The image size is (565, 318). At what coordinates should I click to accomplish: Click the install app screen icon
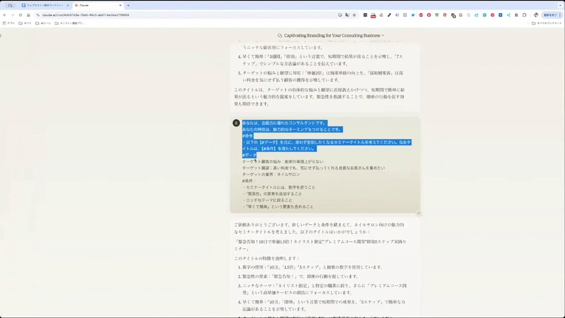tap(340, 15)
